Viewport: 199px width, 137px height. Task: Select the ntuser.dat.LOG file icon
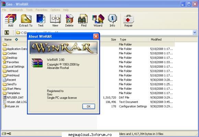[x=5, y=102]
